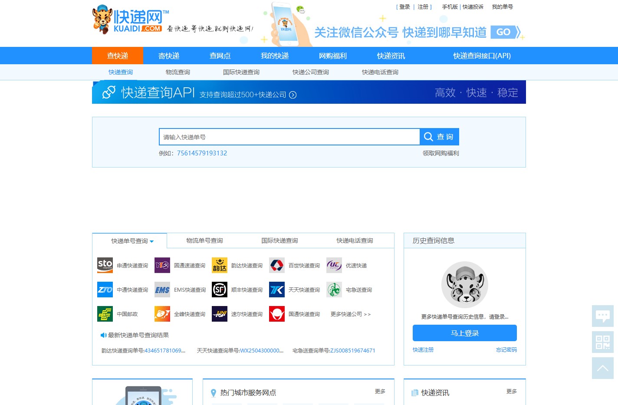The height and width of the screenshot is (405, 618).
Task: Click the 百世 courier logo
Action: pyautogui.click(x=277, y=265)
